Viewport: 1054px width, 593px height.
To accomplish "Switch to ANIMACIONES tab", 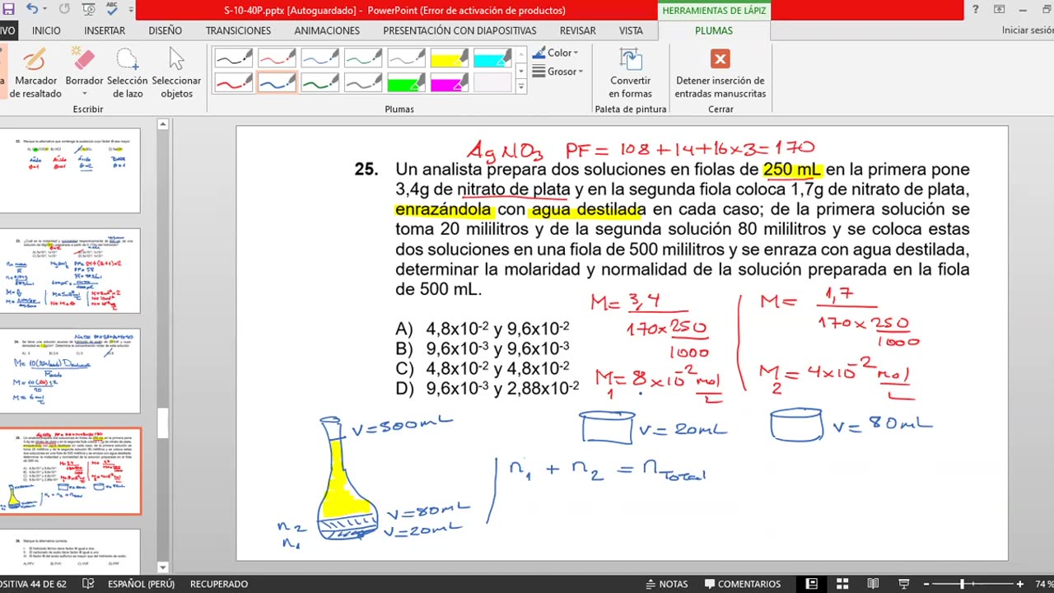I will (x=327, y=30).
